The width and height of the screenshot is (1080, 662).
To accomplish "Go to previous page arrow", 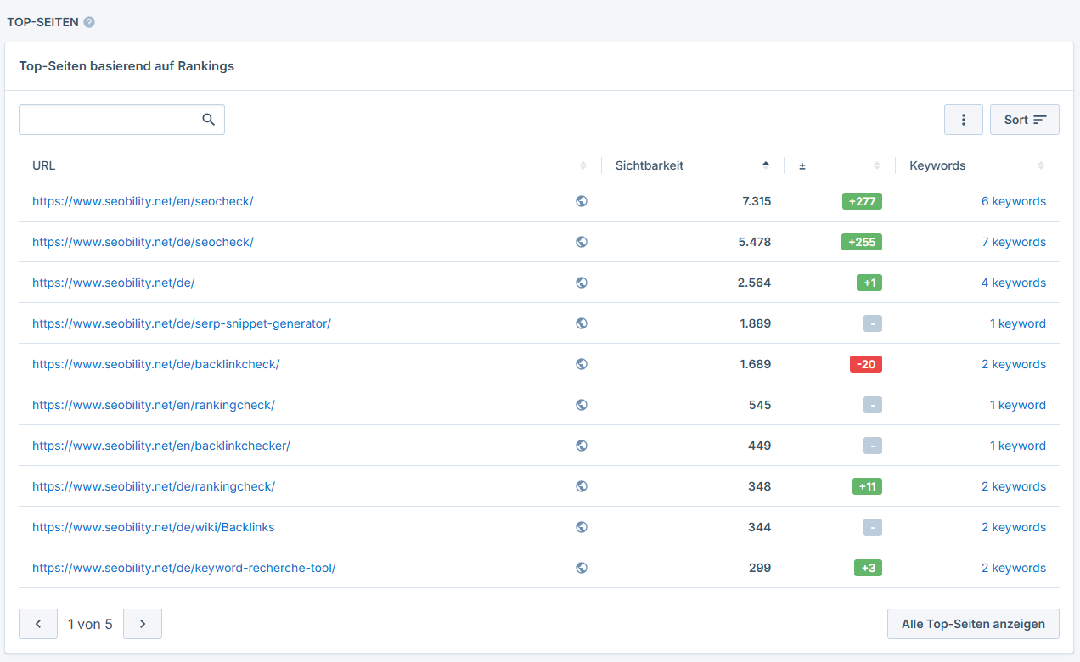I will [x=38, y=624].
